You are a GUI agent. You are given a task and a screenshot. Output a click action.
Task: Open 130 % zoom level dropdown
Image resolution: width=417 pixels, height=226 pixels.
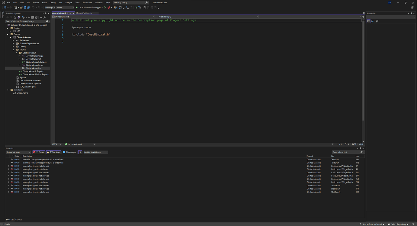(x=56, y=144)
